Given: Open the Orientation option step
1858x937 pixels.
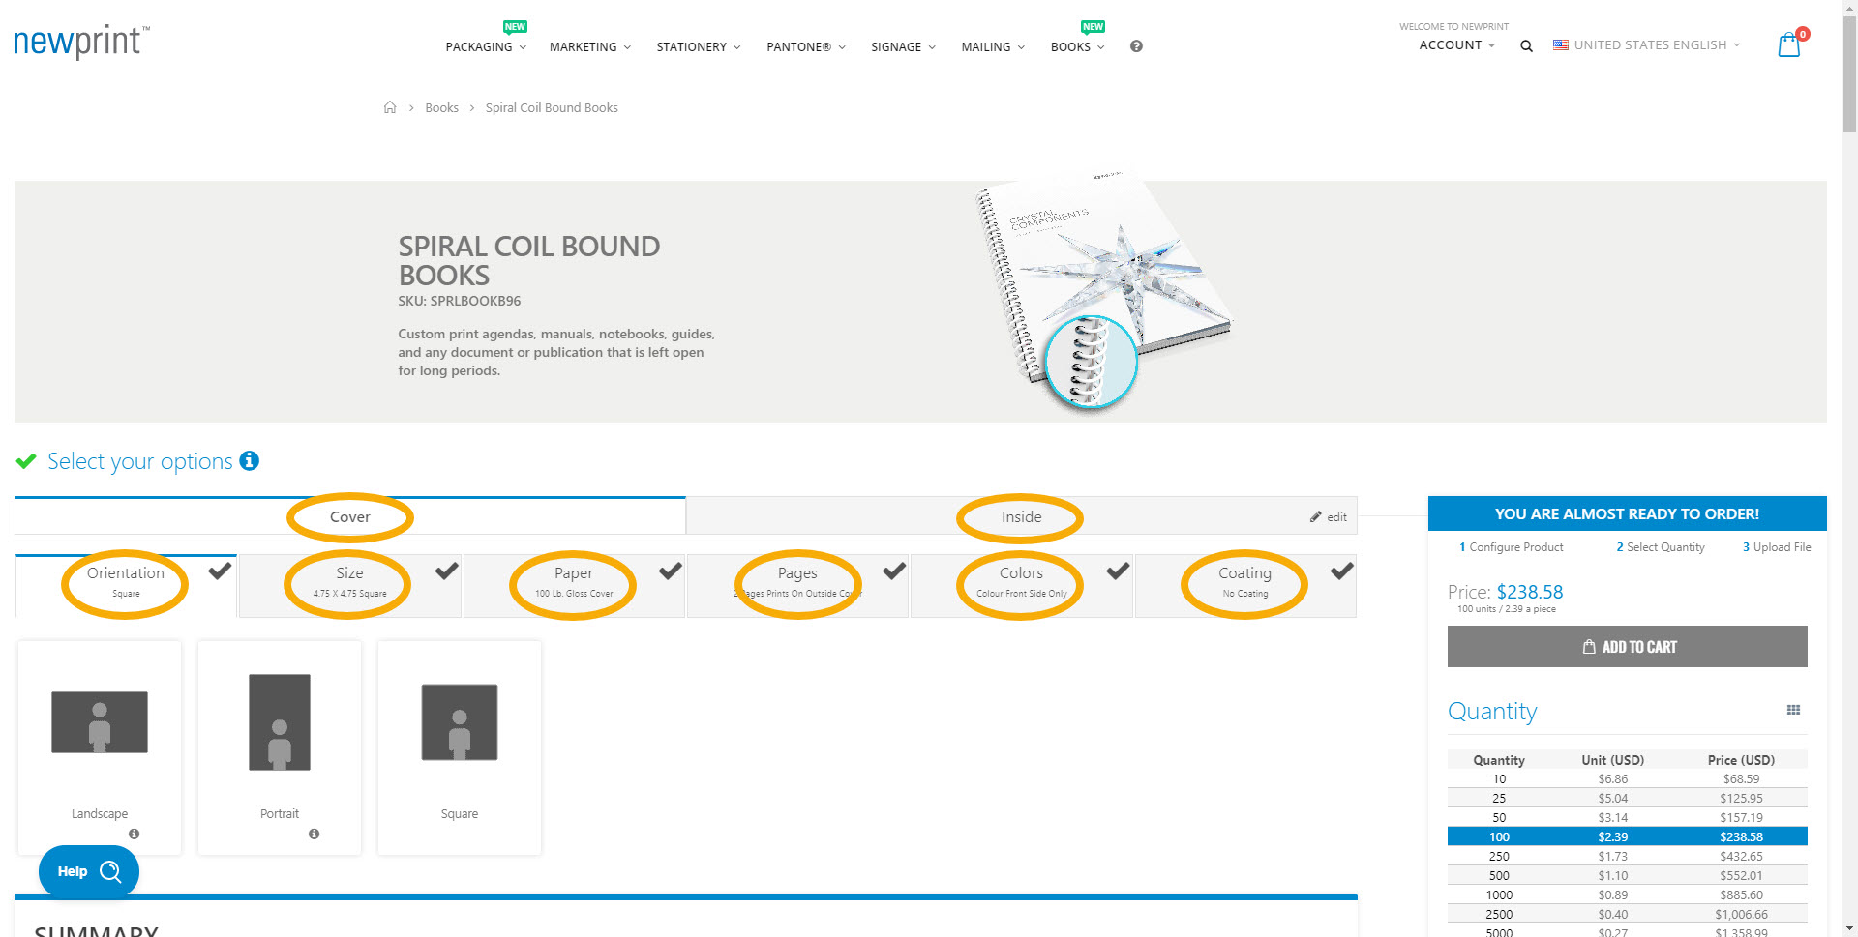Looking at the screenshot, I should pyautogui.click(x=126, y=584).
